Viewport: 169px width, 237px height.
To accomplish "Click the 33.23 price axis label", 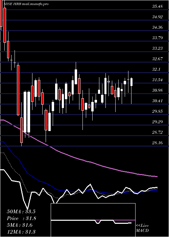I will 158,48.
